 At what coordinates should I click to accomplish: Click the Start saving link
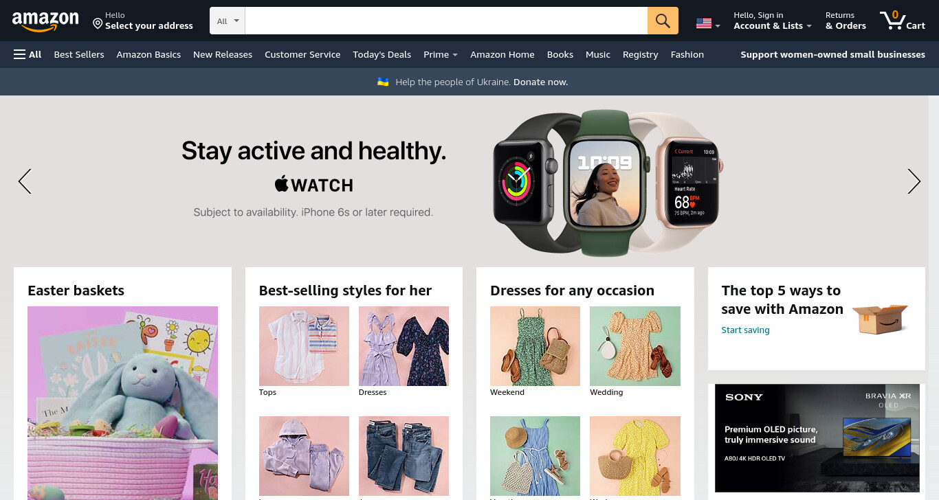point(745,330)
